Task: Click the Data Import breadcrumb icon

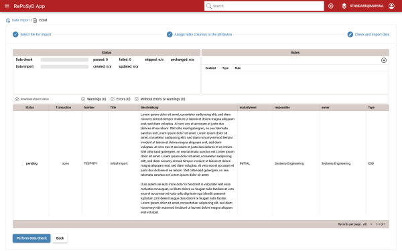Action: point(8,20)
